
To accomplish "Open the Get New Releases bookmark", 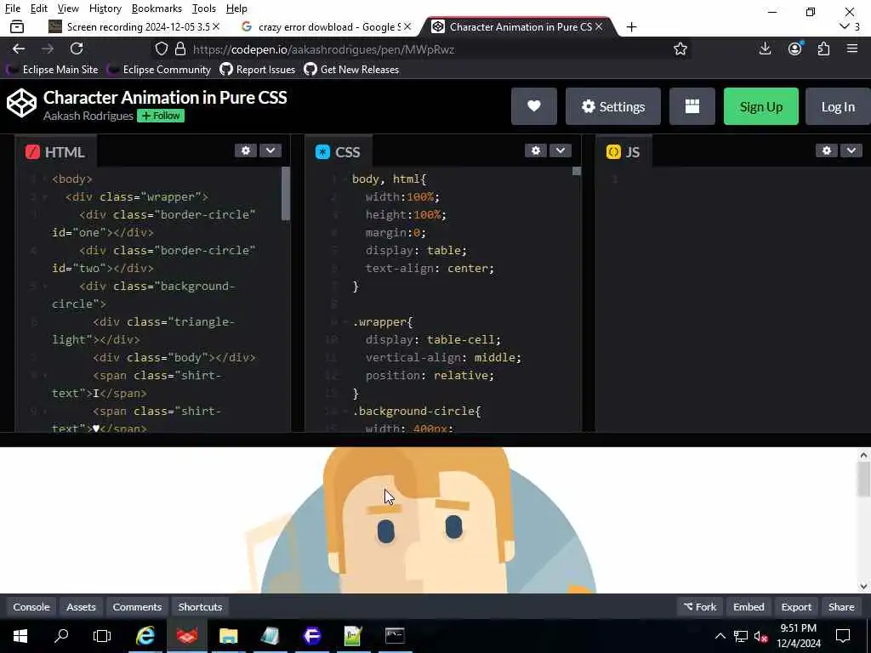I will tap(351, 70).
